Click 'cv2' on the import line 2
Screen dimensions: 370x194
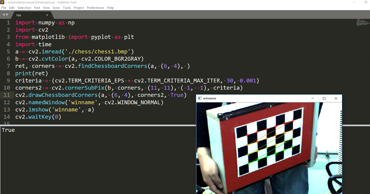tap(43, 30)
